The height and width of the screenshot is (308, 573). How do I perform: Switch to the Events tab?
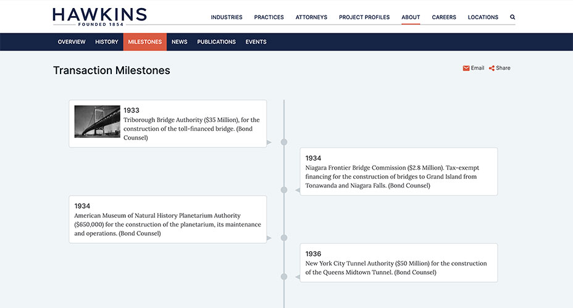coord(256,41)
